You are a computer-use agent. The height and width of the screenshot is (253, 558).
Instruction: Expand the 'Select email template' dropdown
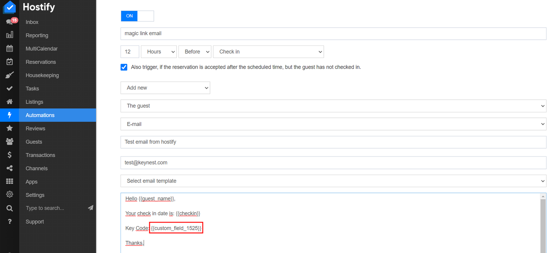333,181
